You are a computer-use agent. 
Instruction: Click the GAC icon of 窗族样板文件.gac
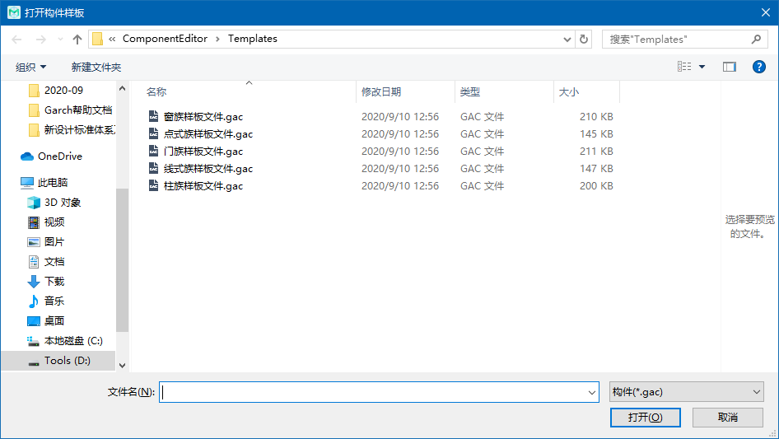(x=153, y=116)
